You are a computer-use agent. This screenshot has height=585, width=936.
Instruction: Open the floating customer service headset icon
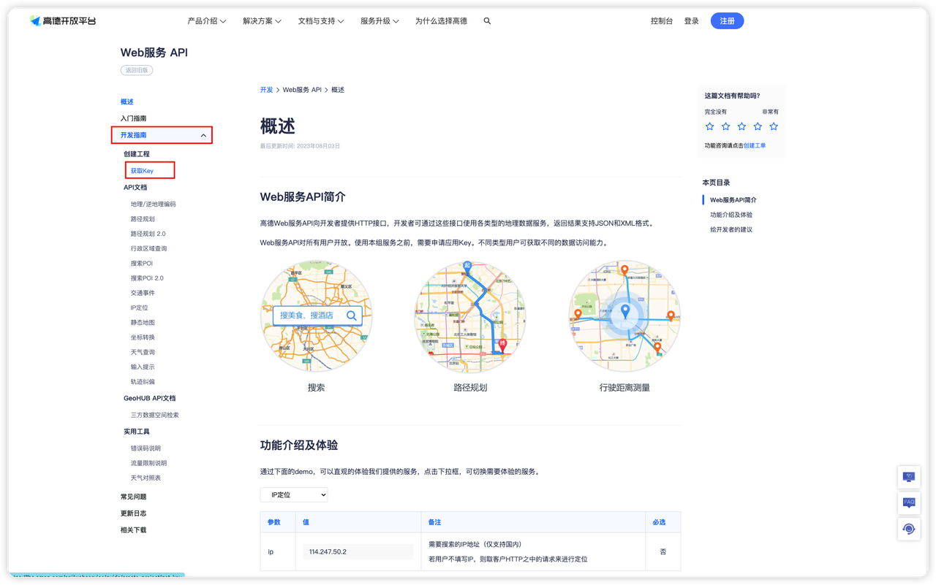pos(909,529)
